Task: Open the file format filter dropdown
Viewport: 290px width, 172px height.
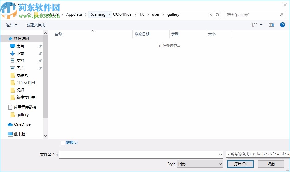Action: point(258,154)
